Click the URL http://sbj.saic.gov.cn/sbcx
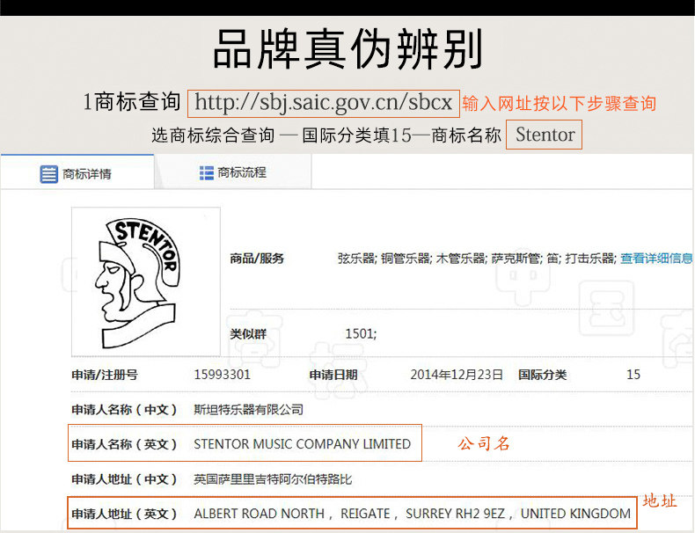The image size is (695, 533). click(324, 103)
